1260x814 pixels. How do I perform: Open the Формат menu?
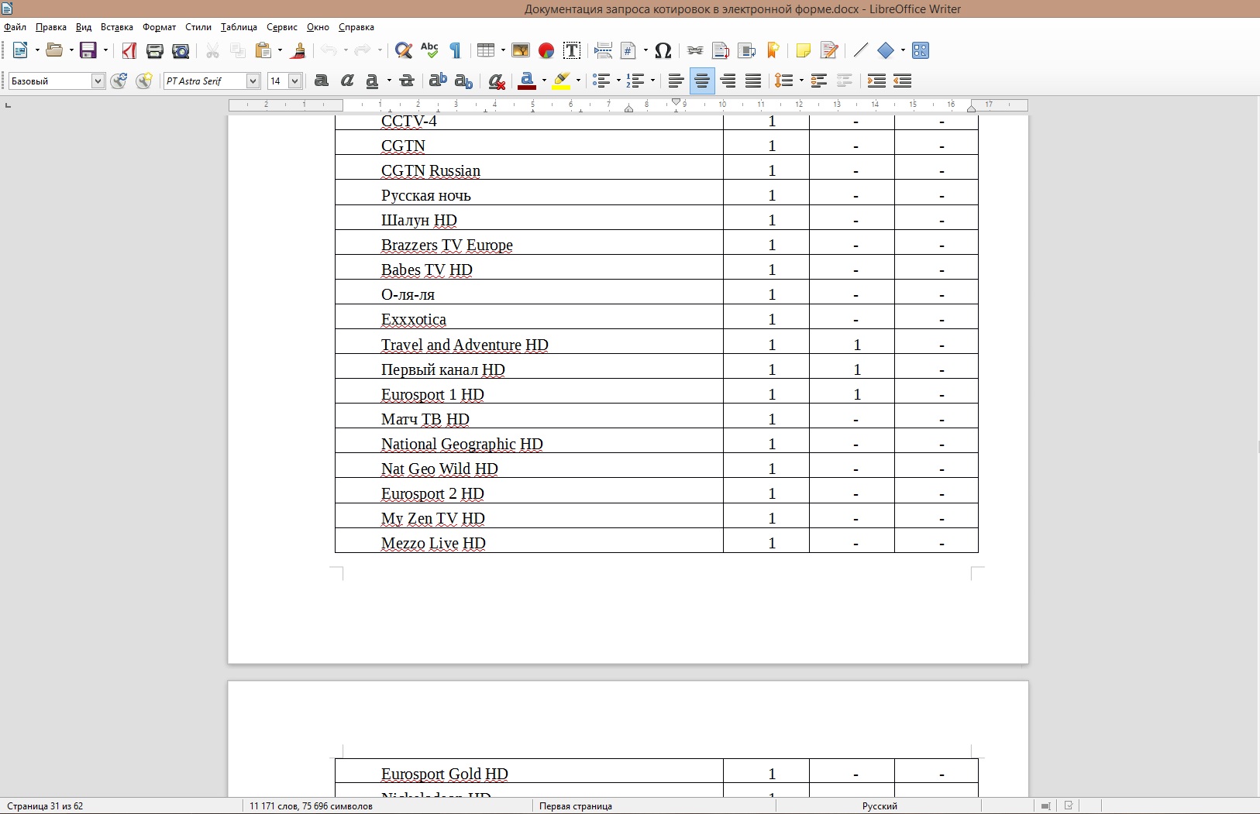[159, 27]
